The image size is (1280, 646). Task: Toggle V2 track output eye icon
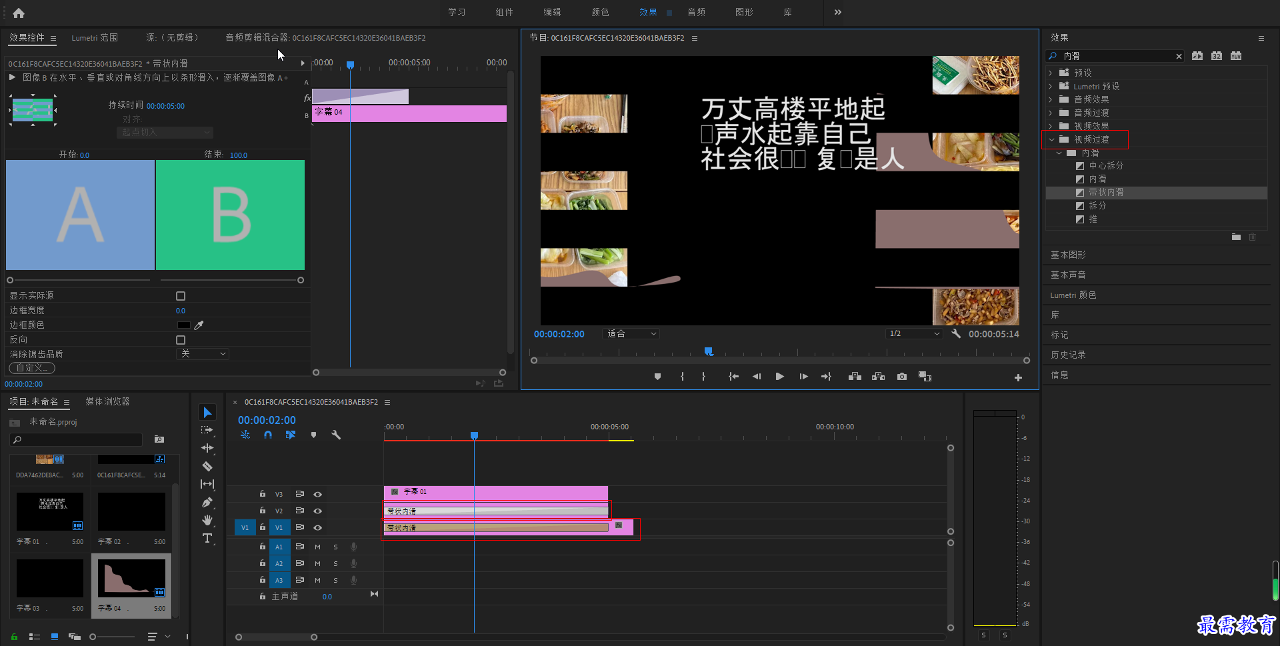click(318, 511)
